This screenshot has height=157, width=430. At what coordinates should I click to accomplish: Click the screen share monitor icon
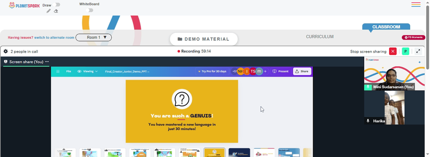tap(6, 62)
